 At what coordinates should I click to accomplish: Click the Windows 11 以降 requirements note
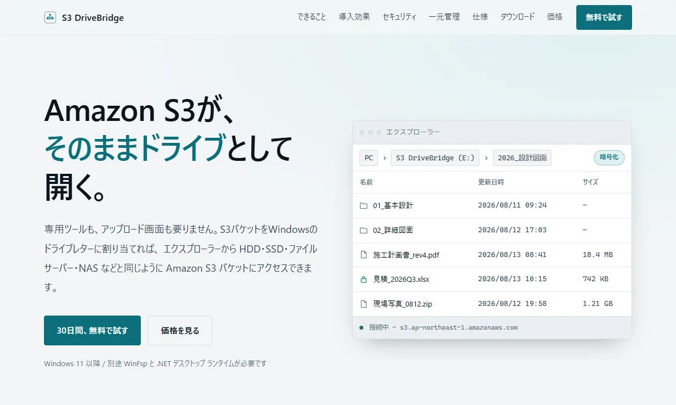(155, 363)
